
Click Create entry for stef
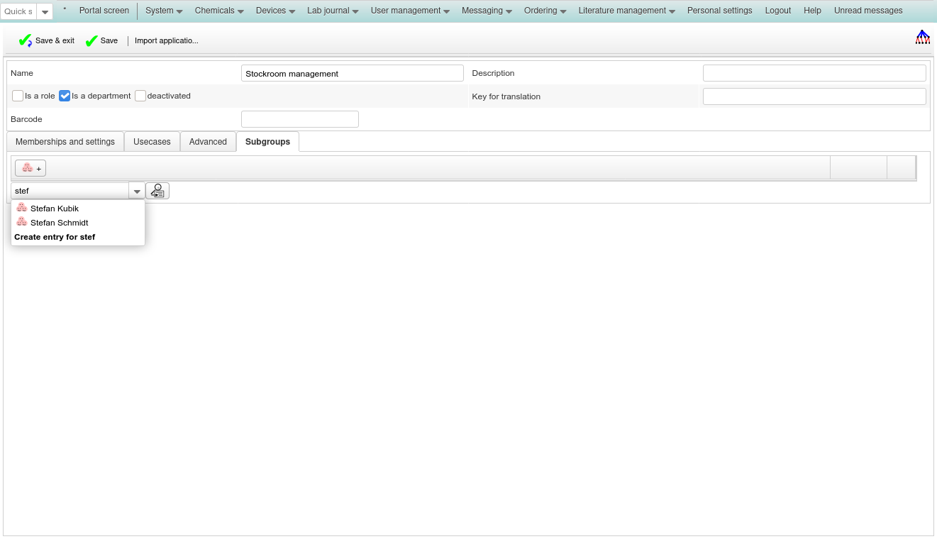point(55,237)
